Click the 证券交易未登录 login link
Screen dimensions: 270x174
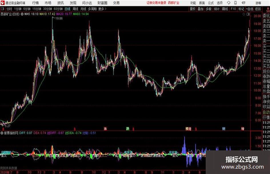pyautogui.click(x=156, y=3)
